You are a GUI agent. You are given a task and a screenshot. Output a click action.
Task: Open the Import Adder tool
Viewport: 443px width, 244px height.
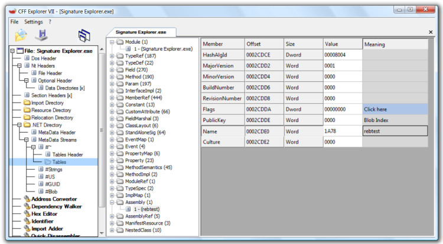tap(48, 229)
